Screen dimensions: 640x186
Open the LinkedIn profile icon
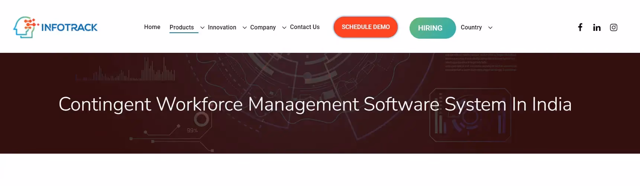(x=597, y=28)
